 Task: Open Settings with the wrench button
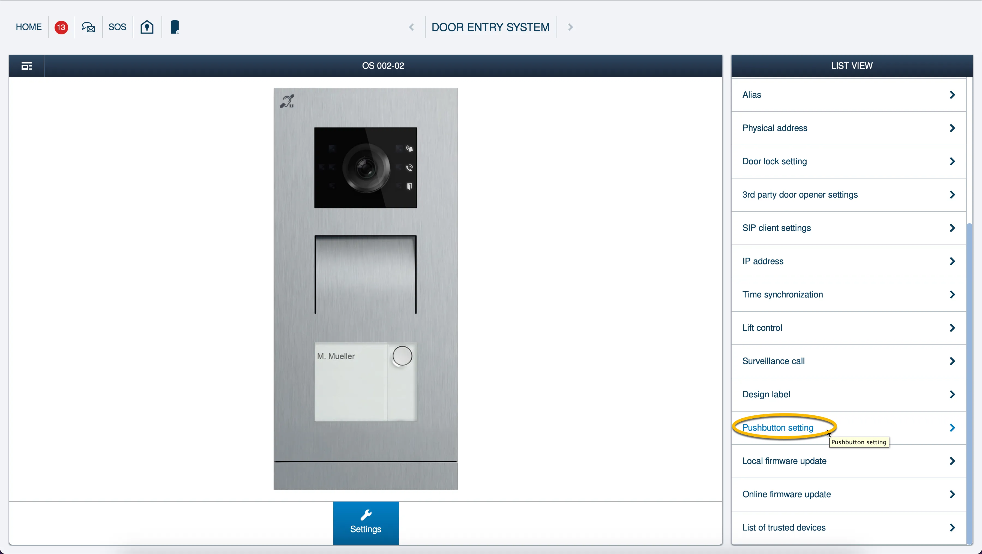366,523
